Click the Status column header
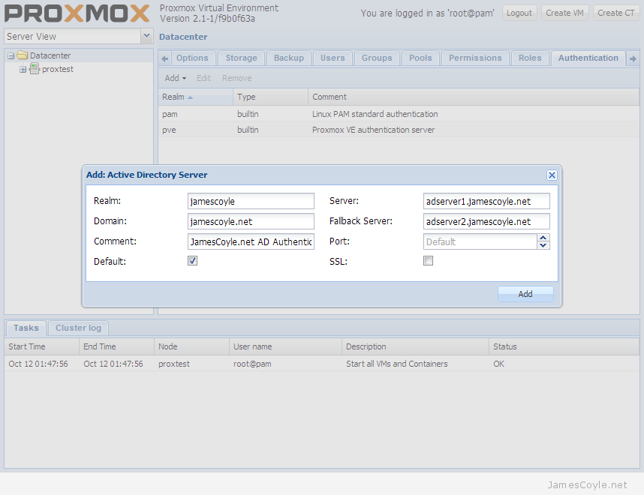 click(x=564, y=346)
